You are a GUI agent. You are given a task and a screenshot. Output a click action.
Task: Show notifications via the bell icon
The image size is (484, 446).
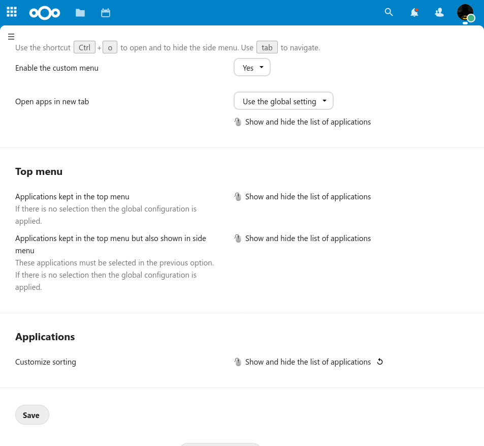(414, 13)
